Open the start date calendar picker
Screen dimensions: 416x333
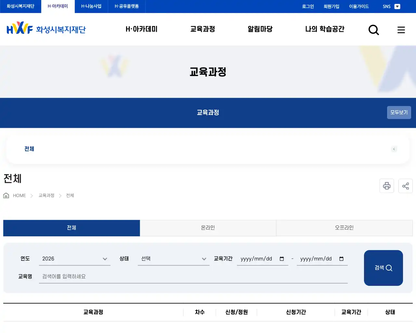281,259
